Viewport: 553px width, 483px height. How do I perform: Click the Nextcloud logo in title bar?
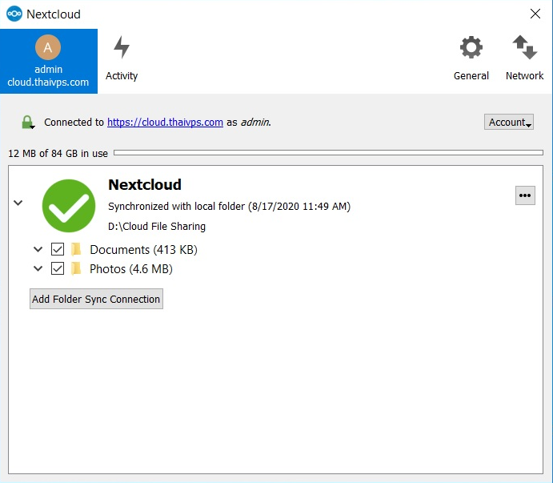pos(14,14)
